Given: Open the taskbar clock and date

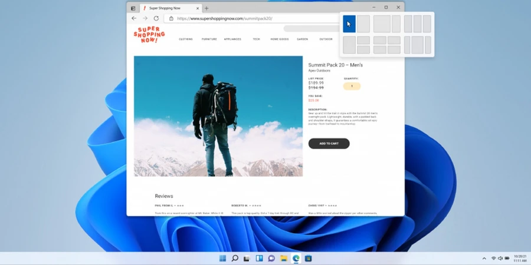Looking at the screenshot, I should pos(520,259).
